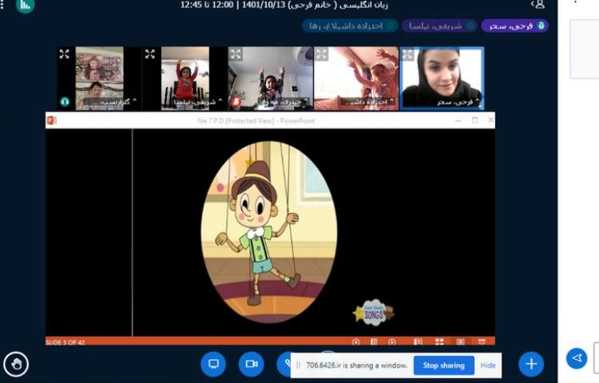Screen dimensions: 599x383
Task: Maximize the shared PowerPoint window
Action: [x=474, y=120]
